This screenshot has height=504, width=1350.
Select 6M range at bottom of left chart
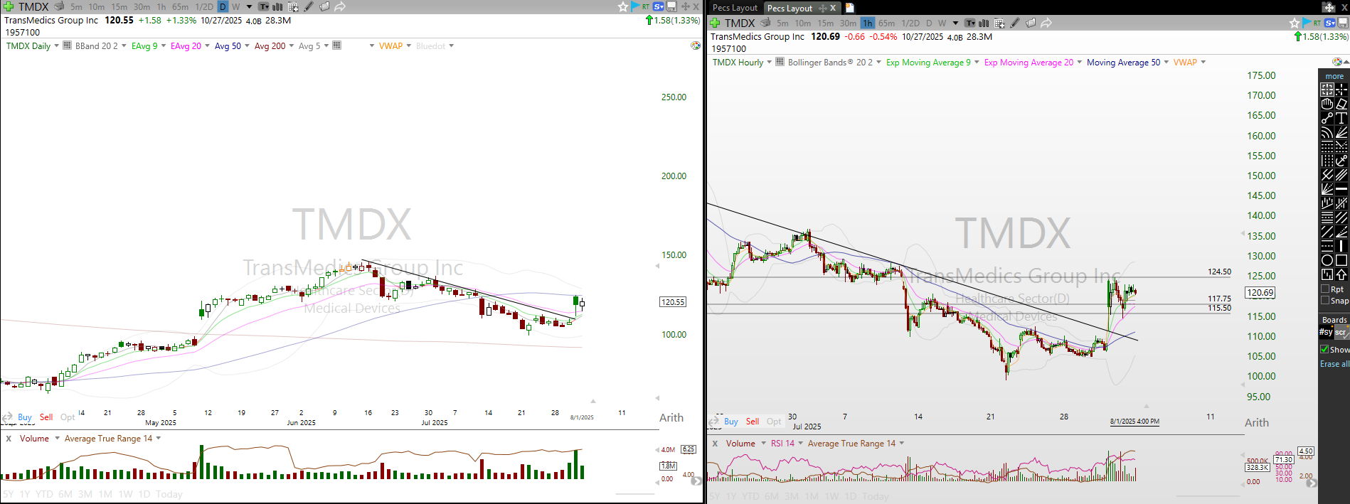pyautogui.click(x=65, y=494)
